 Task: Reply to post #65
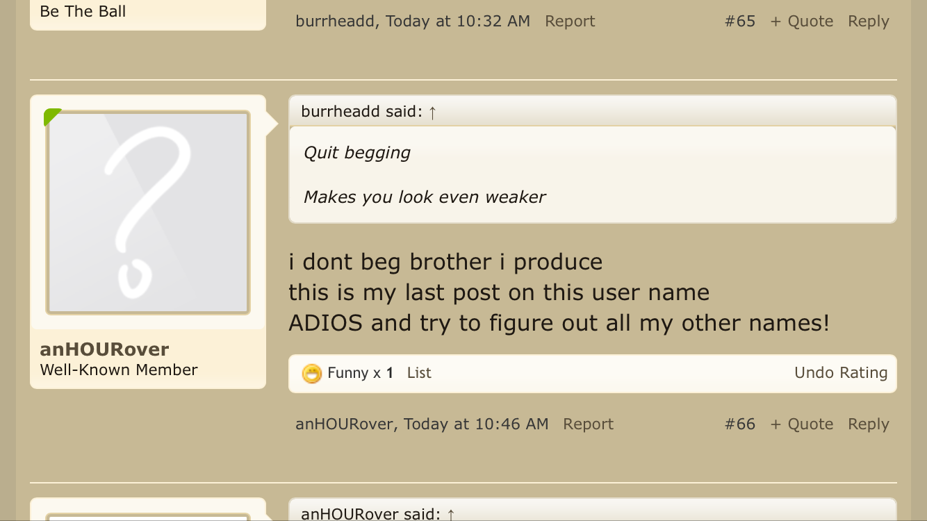869,22
